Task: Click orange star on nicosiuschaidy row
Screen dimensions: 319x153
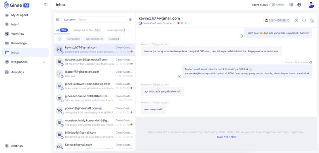Action: [131, 125]
